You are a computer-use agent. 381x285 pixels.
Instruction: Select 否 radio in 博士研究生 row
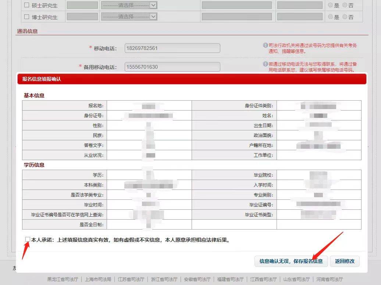(x=345, y=17)
